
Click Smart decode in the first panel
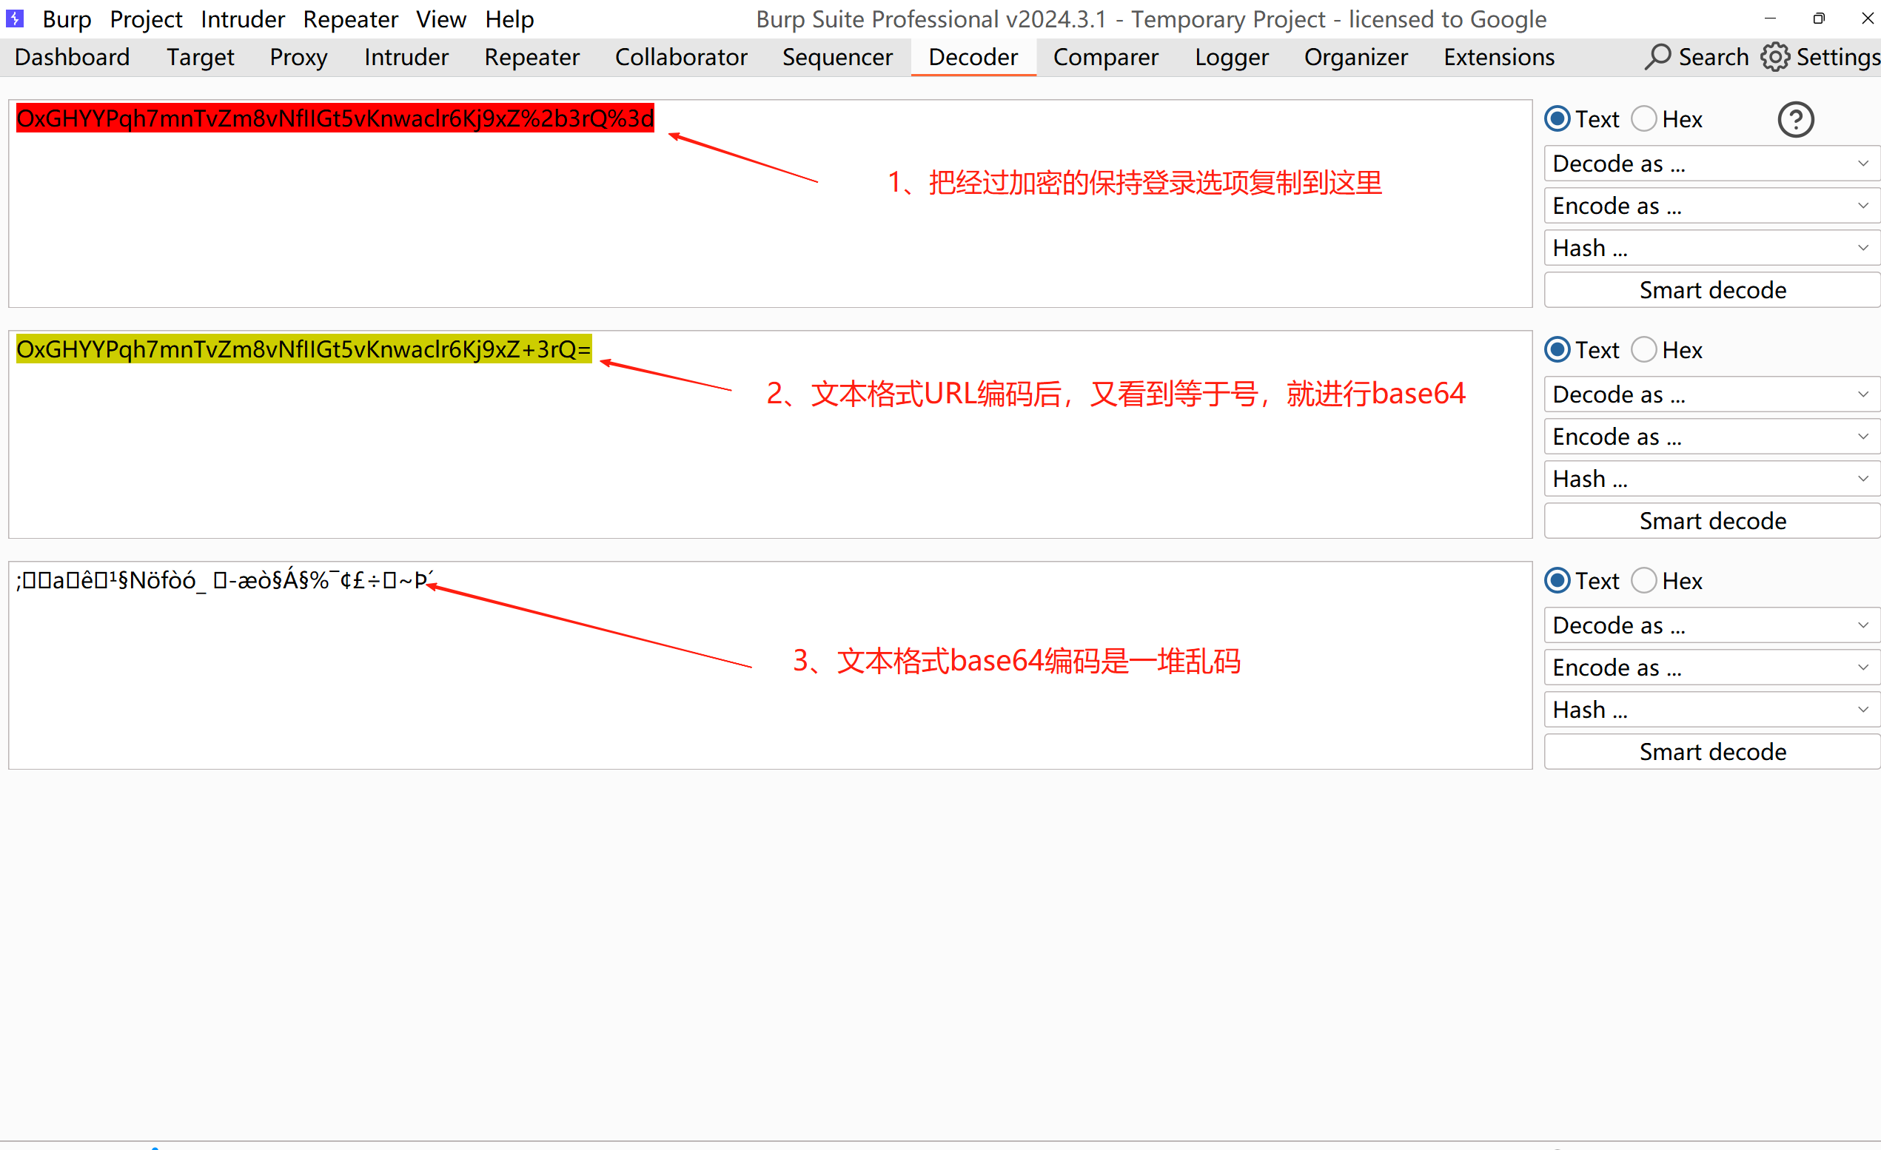coord(1711,290)
